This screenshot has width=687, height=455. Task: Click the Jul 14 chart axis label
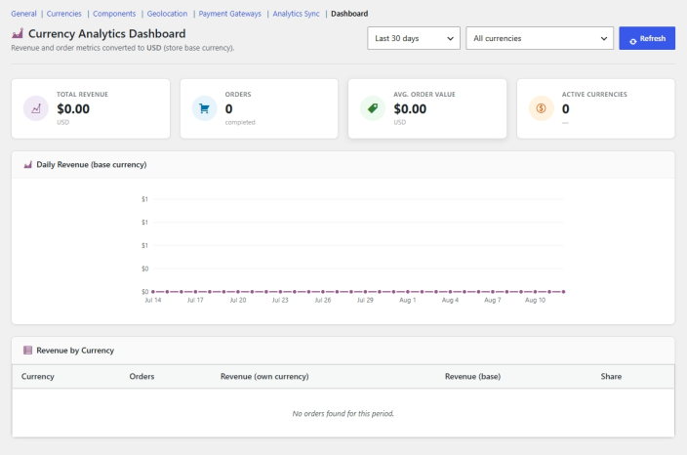pos(153,301)
